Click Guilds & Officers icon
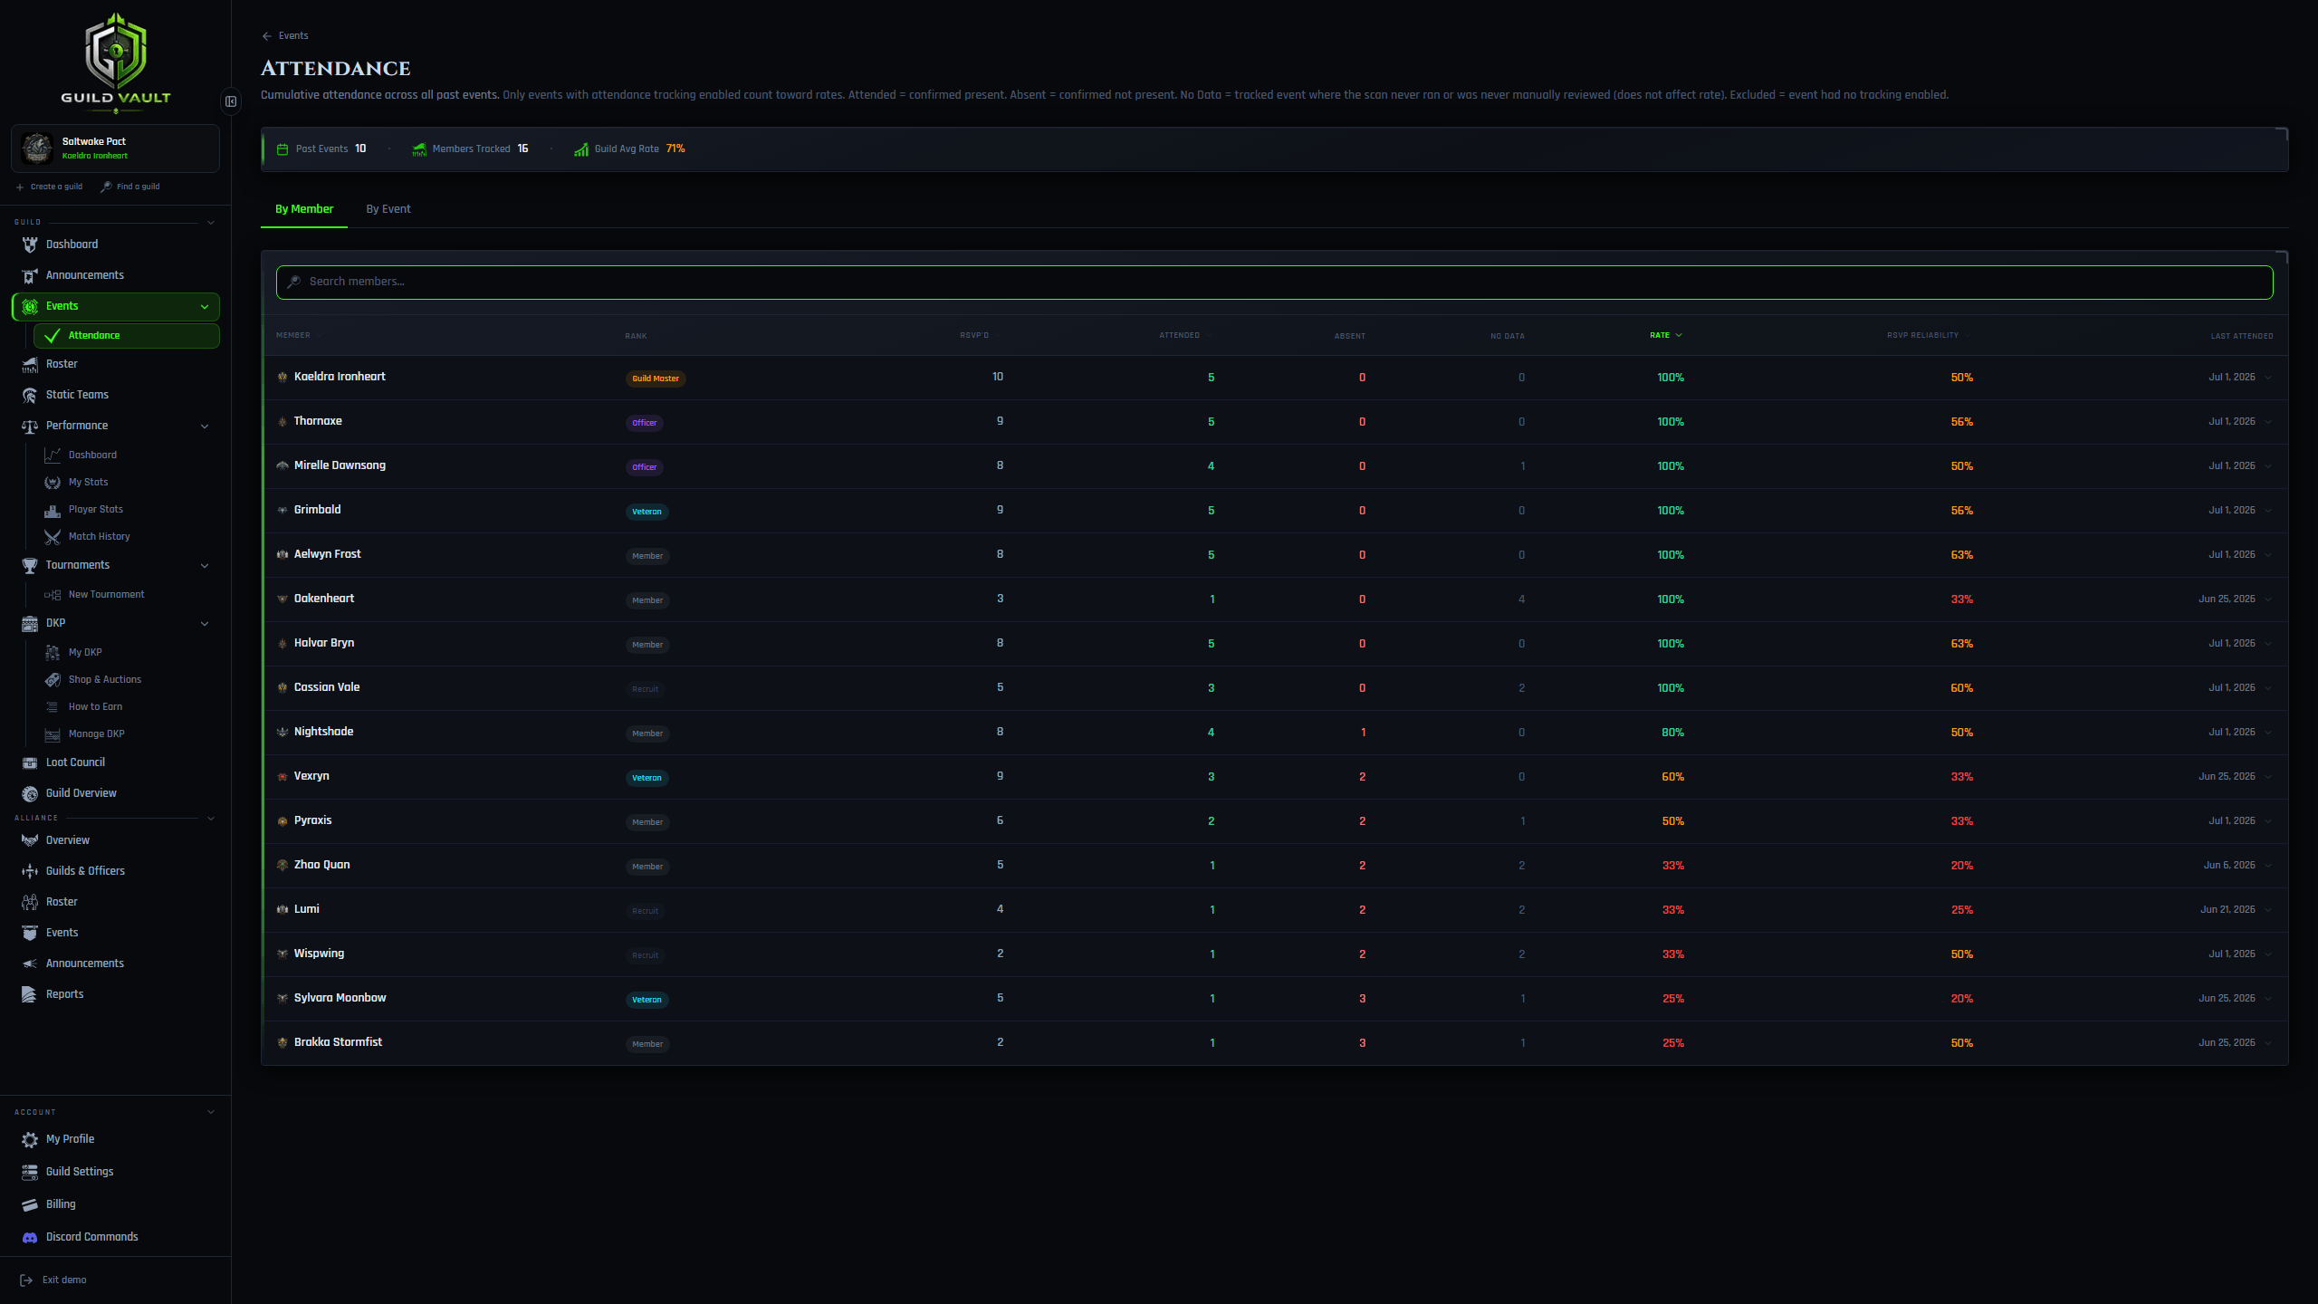Image resolution: width=2318 pixels, height=1304 pixels. point(30,871)
